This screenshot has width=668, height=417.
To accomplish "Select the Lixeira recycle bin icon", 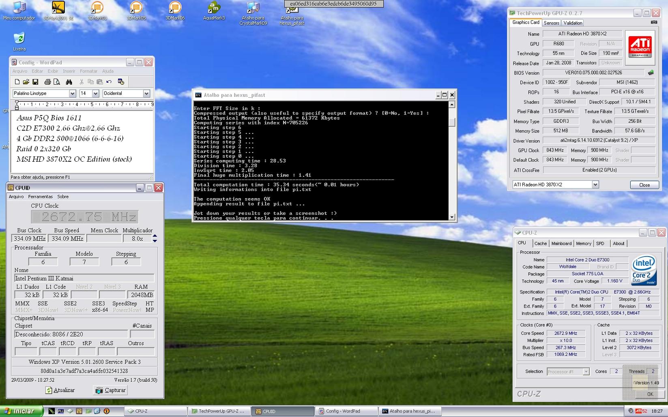I will [19, 42].
